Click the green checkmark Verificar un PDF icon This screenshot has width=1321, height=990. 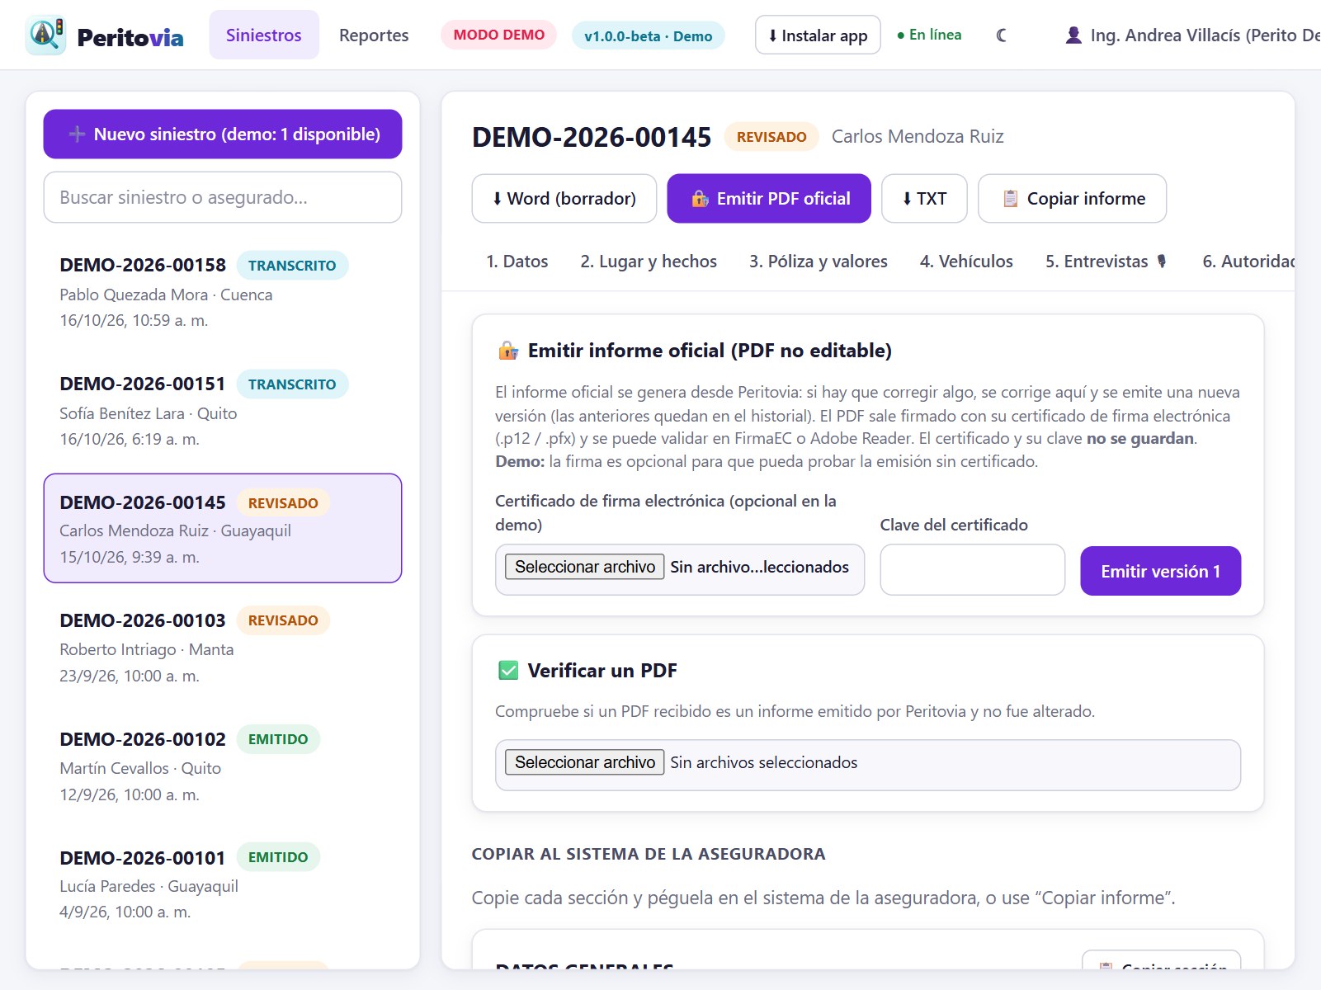508,671
